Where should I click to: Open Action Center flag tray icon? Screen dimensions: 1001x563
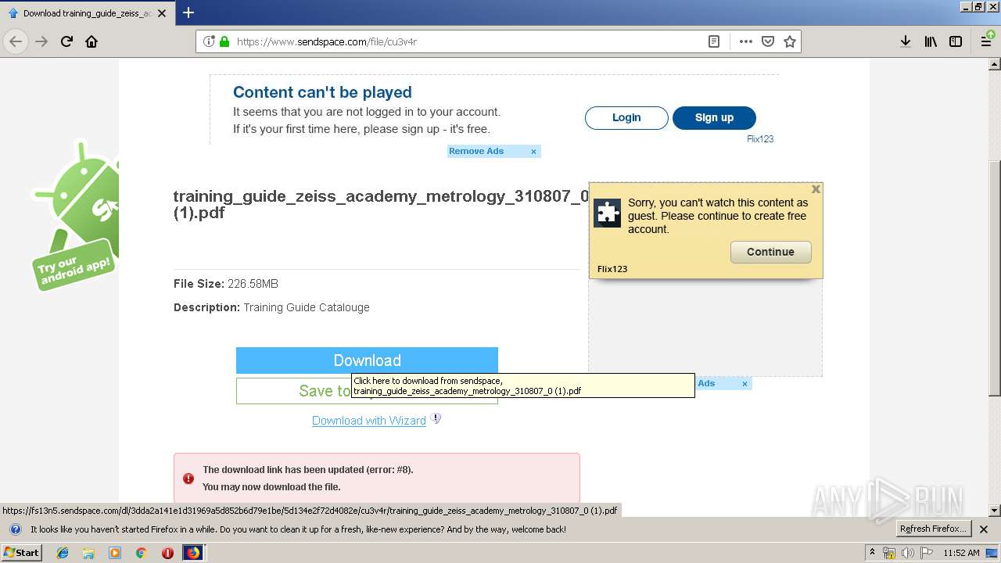(927, 553)
